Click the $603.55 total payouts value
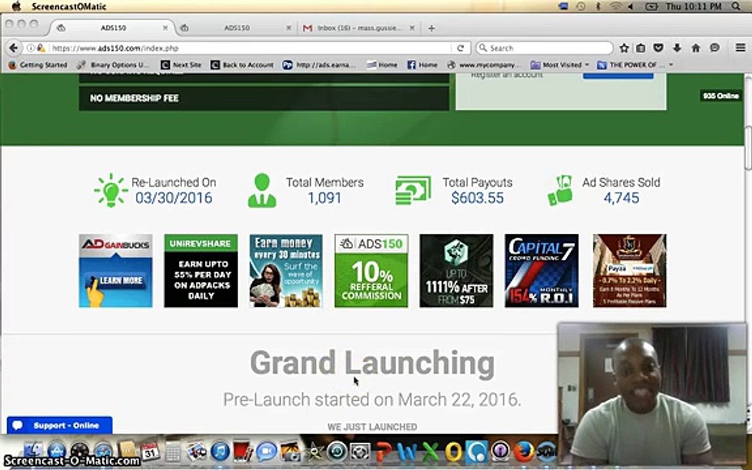The image size is (752, 470). [477, 198]
